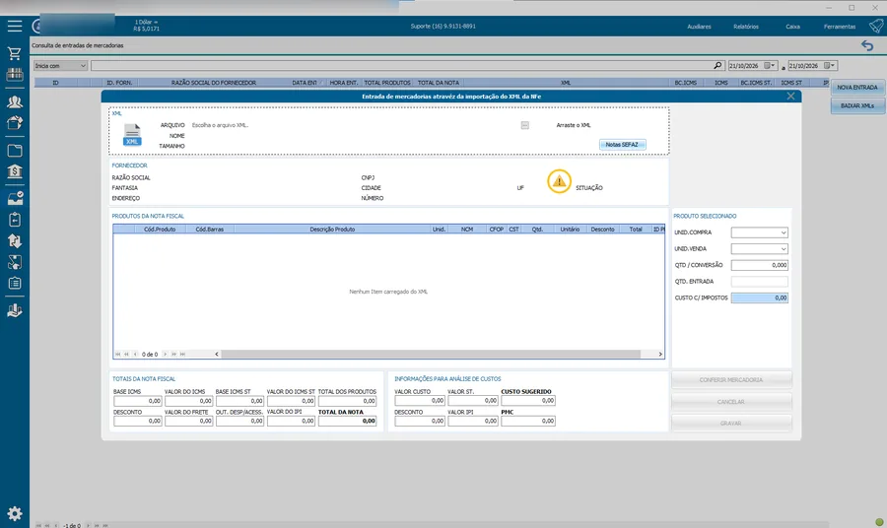
Task: Open the box exchange sidebar icon
Action: tap(15, 262)
